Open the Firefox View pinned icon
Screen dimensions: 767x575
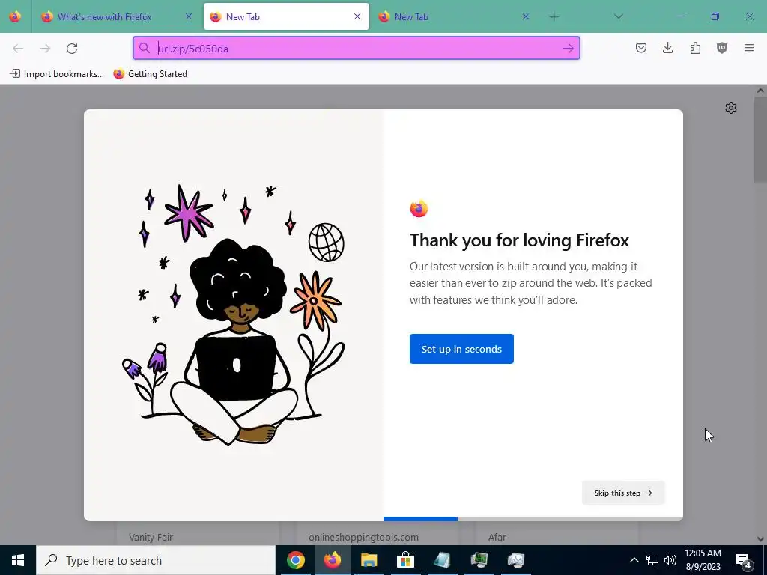point(15,16)
